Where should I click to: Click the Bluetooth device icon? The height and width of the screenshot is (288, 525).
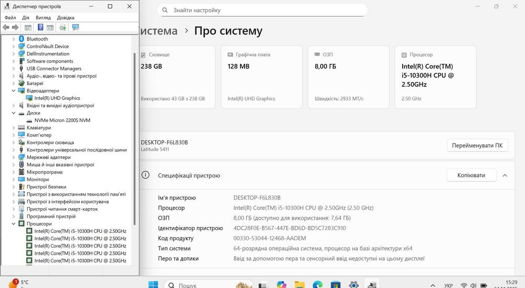(22, 39)
